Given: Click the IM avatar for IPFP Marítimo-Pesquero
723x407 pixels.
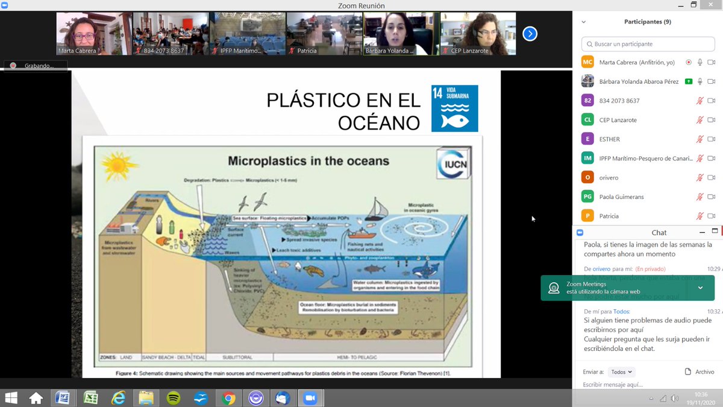Looking at the screenshot, I should (x=588, y=159).
